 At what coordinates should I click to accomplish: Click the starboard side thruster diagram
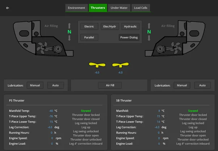click(176, 38)
